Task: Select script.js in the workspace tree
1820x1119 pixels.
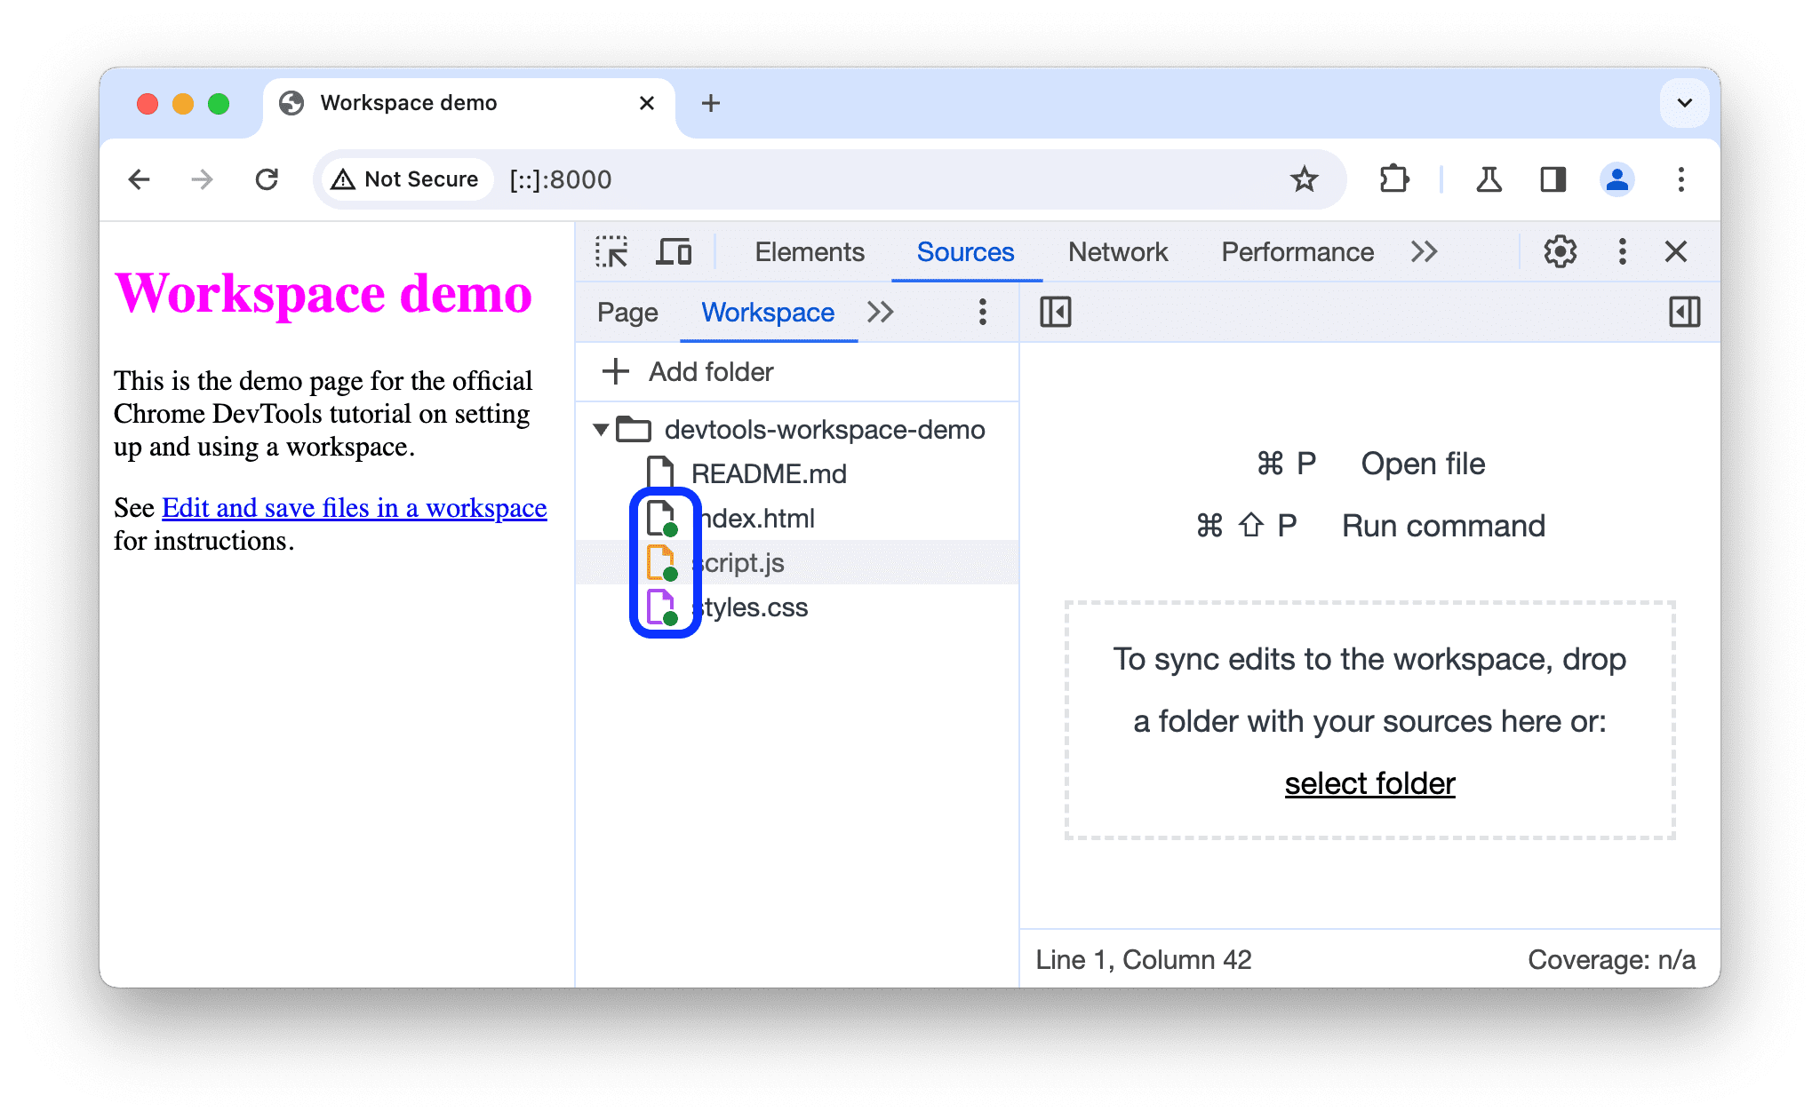Action: [x=741, y=561]
